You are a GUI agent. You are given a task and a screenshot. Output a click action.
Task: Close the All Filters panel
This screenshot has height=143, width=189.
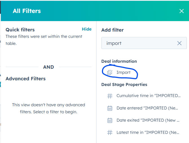tap(181, 11)
